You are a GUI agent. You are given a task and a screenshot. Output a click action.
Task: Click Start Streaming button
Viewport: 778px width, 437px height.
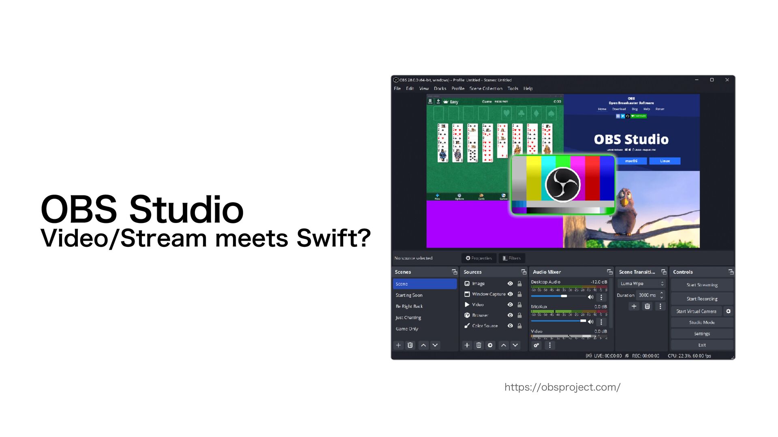(702, 285)
